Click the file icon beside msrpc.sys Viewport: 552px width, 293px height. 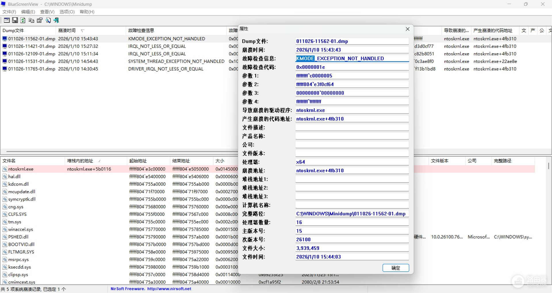pyautogui.click(x=5, y=259)
